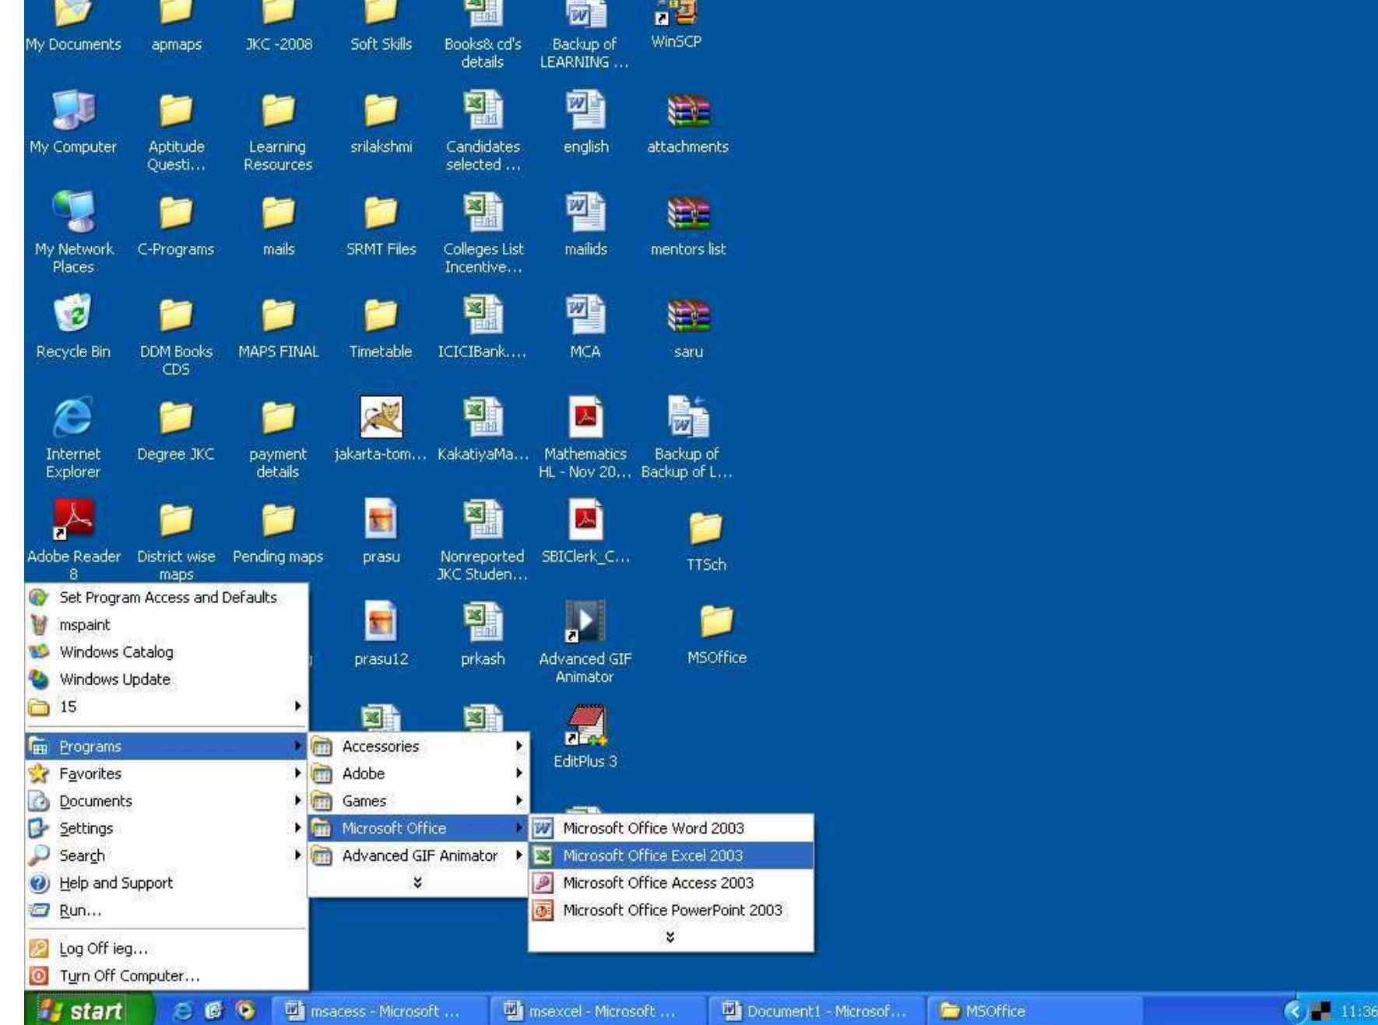Select Set Program Access and Defaults
This screenshot has width=1378, height=1025.
pos(167,597)
